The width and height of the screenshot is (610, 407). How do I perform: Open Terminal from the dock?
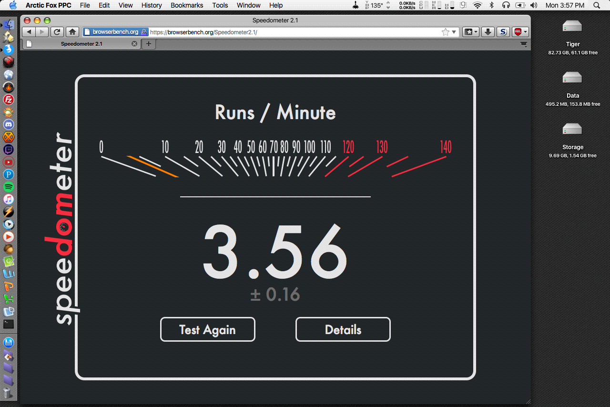pos(9,324)
